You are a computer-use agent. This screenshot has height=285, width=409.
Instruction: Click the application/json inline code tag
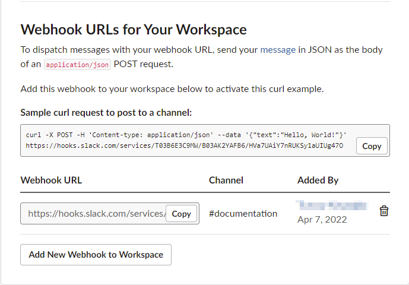[x=77, y=65]
